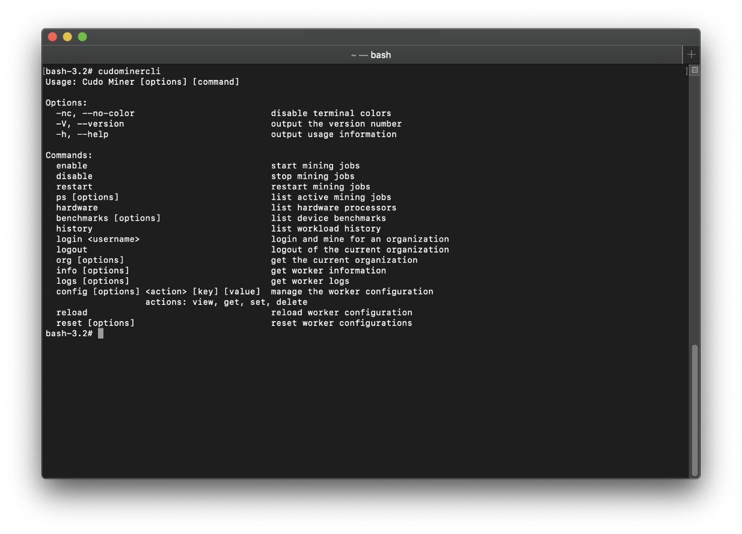Click 'list workload history' description
Viewport: 742px width, 534px height.
point(326,229)
